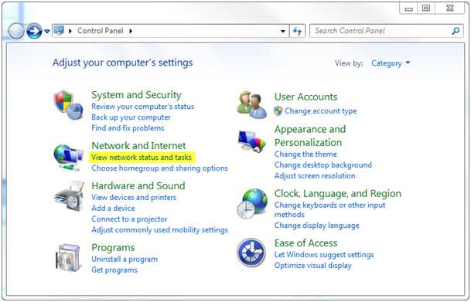Open Change keyboards or other input methods
Image resolution: width=471 pixels, height=302 pixels.
click(329, 209)
